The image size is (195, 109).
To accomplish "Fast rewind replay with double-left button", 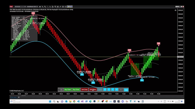I will pos(105,89).
